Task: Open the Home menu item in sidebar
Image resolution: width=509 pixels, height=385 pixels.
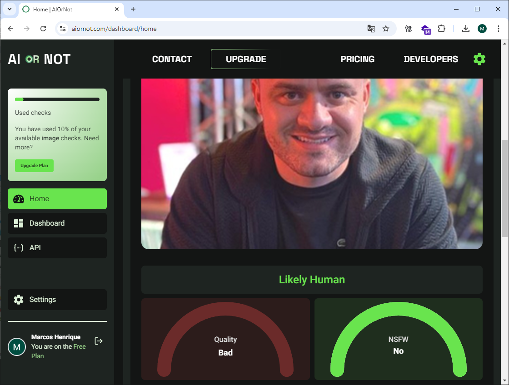Action: click(57, 199)
